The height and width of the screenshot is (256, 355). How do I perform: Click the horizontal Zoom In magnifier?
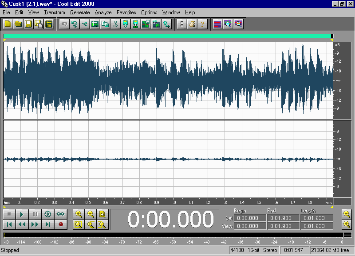point(78,214)
